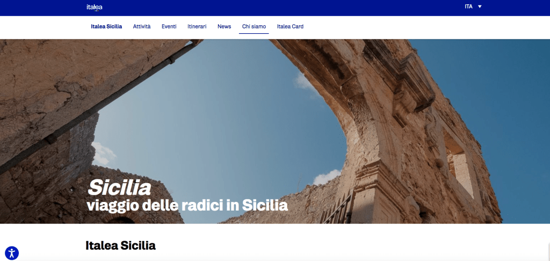The width and height of the screenshot is (550, 261).
Task: Click the large Sicilia hero title
Action: point(119,187)
